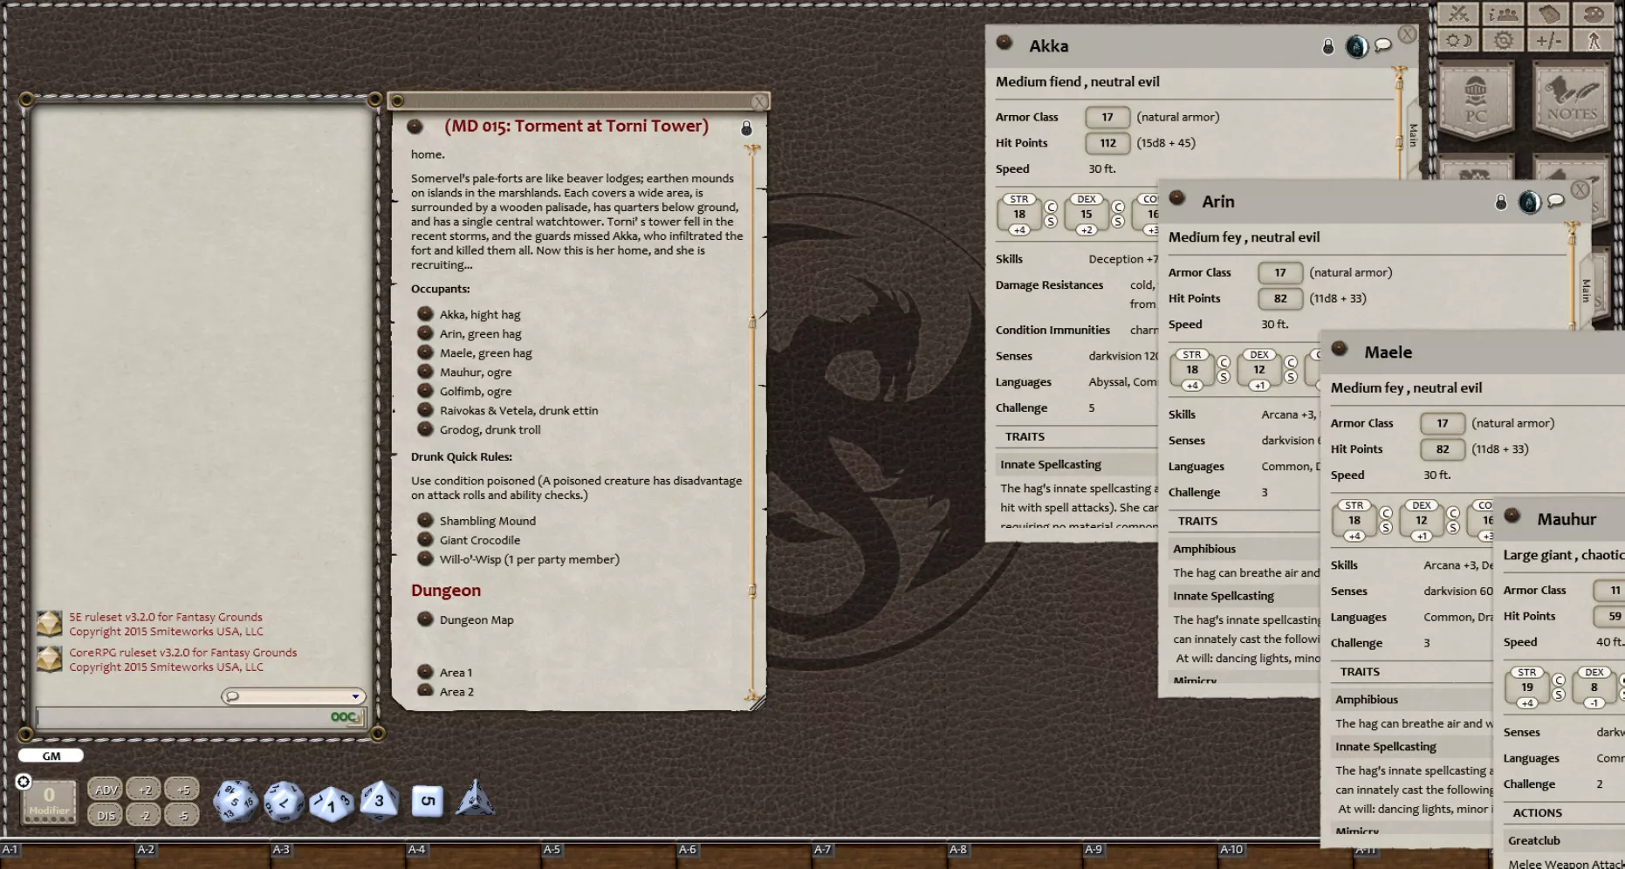
Task: Open the Arin, green hag link
Action: point(426,333)
